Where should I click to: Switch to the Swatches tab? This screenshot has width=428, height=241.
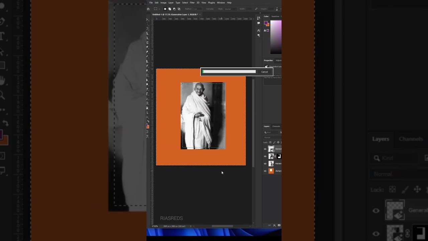(275, 16)
